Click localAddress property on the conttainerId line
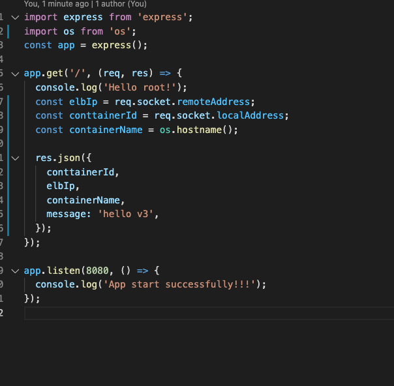Screen dimensions: 394x386 (250, 115)
